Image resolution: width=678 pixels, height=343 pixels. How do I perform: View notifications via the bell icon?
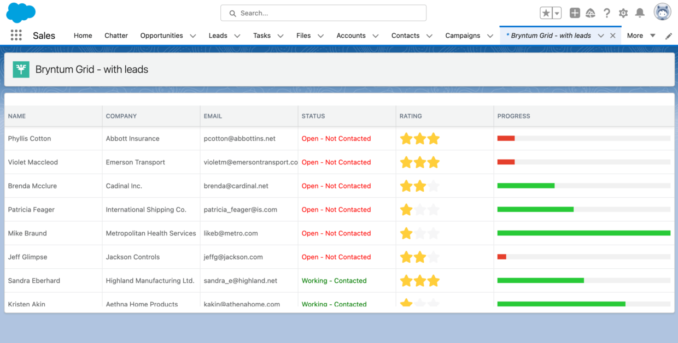pos(640,13)
